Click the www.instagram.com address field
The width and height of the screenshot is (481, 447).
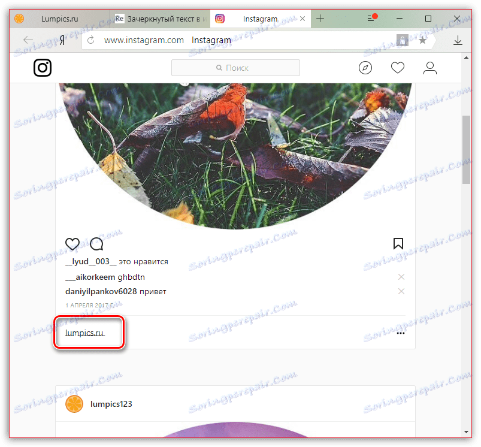coord(144,40)
